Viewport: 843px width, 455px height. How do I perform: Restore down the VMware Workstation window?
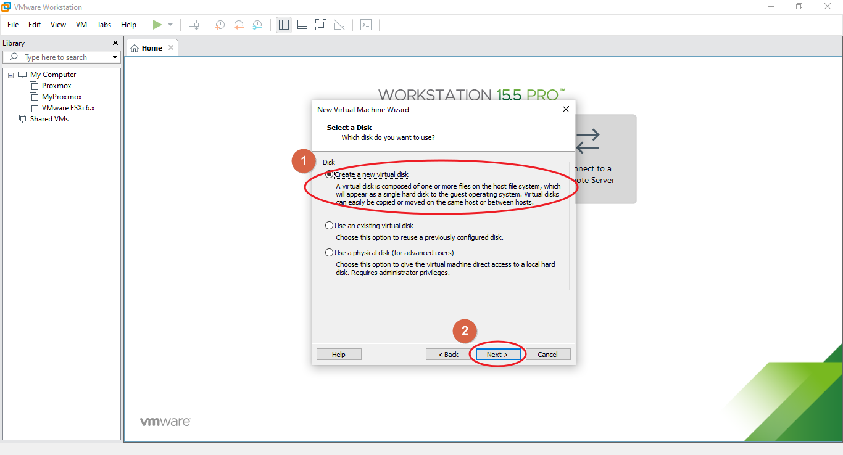[x=799, y=7]
